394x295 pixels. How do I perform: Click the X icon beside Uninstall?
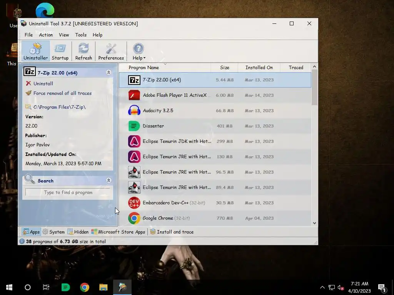click(28, 83)
